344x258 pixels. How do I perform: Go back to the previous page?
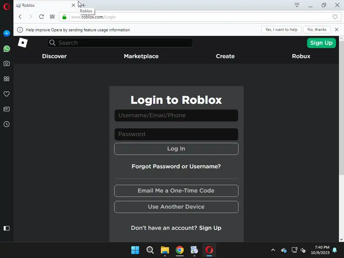[20, 17]
